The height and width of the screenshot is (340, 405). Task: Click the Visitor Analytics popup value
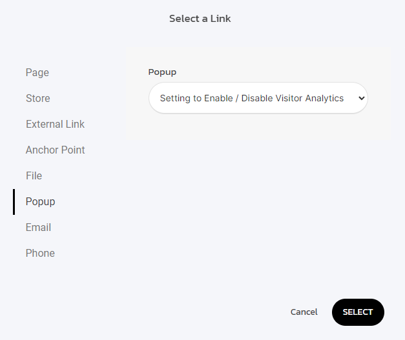pyautogui.click(x=252, y=98)
